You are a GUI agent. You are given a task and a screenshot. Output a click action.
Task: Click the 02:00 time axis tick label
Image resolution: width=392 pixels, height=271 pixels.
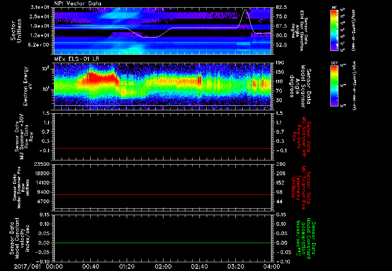pos(163,266)
